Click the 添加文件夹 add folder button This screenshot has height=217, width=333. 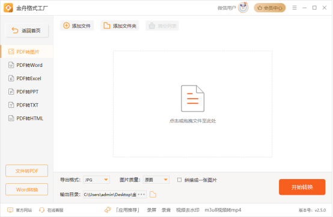pyautogui.click(x=120, y=26)
